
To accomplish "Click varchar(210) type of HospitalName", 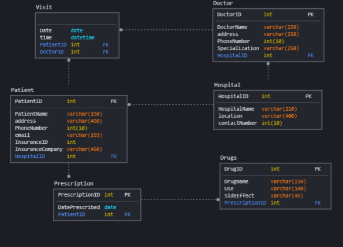I will (x=279, y=109).
